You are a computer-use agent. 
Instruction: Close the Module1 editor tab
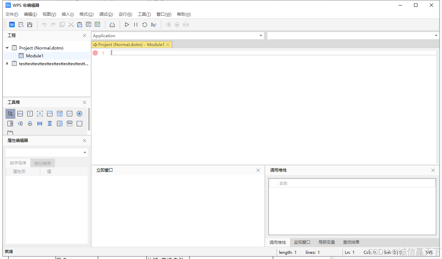(168, 45)
